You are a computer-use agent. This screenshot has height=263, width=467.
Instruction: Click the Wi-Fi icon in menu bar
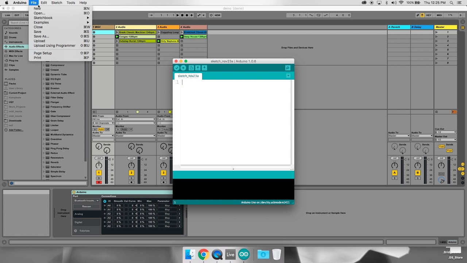pos(401,3)
